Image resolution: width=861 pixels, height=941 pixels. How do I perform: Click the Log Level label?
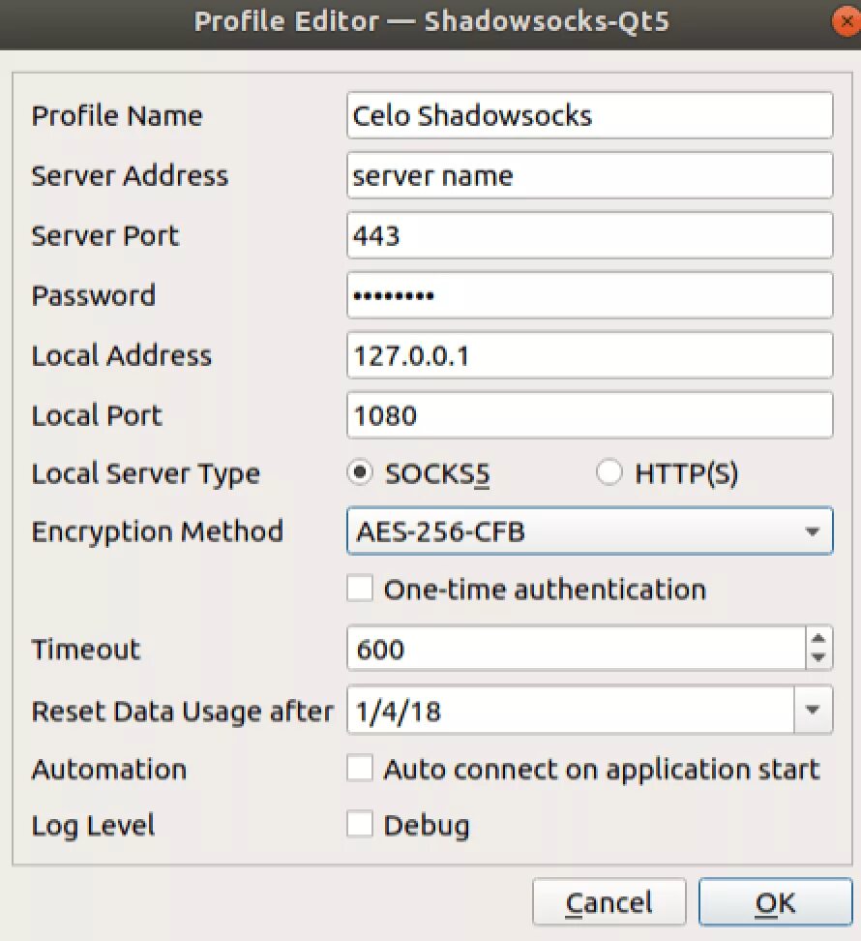pos(93,826)
